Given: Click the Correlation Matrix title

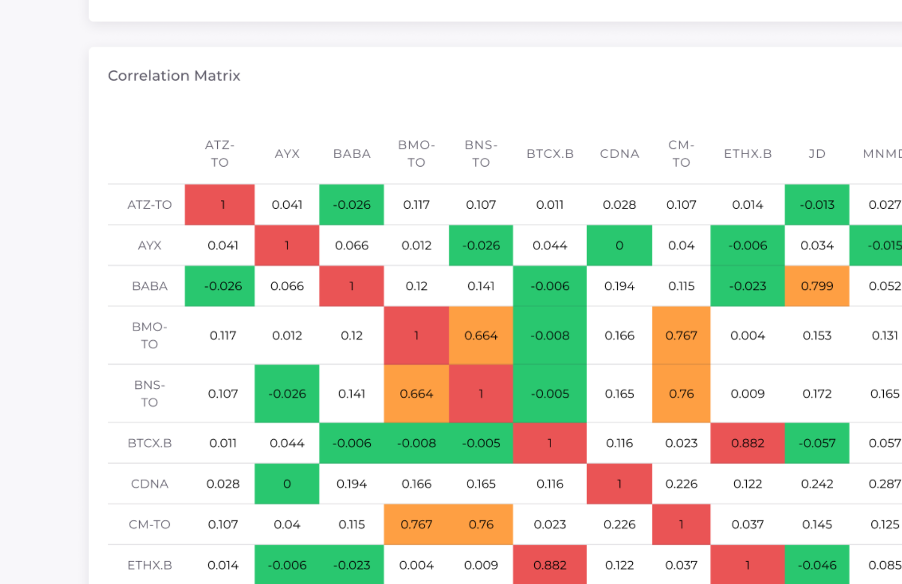Looking at the screenshot, I should click(x=174, y=75).
